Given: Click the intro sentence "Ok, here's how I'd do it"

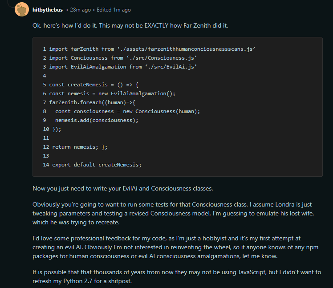Looking at the screenshot, I should pos(130,25).
